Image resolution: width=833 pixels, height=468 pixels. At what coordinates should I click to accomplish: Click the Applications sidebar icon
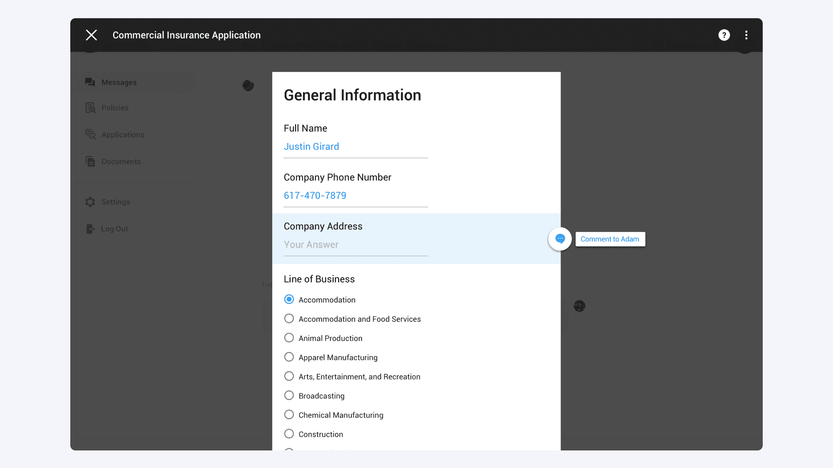click(x=90, y=134)
